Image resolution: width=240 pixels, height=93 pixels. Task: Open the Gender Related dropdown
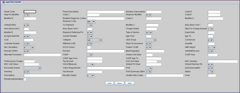coord(91,36)
